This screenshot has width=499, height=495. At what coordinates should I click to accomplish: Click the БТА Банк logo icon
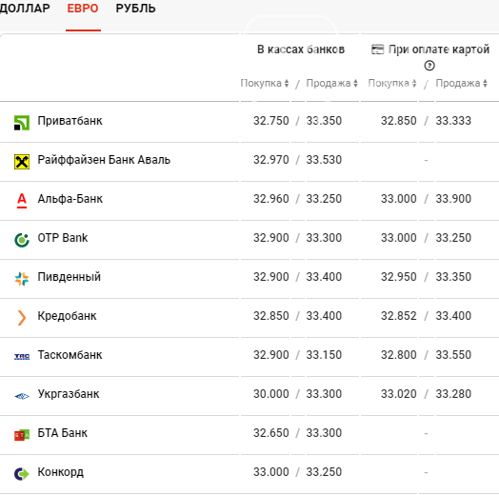tap(22, 435)
